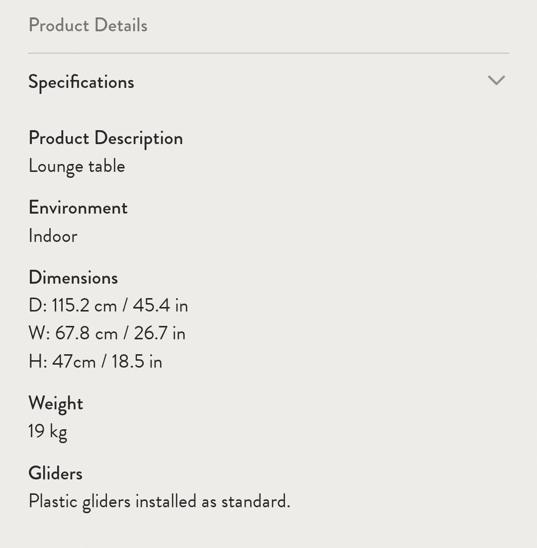Click the Dimensions label
This screenshot has height=548, width=537.
click(x=73, y=278)
